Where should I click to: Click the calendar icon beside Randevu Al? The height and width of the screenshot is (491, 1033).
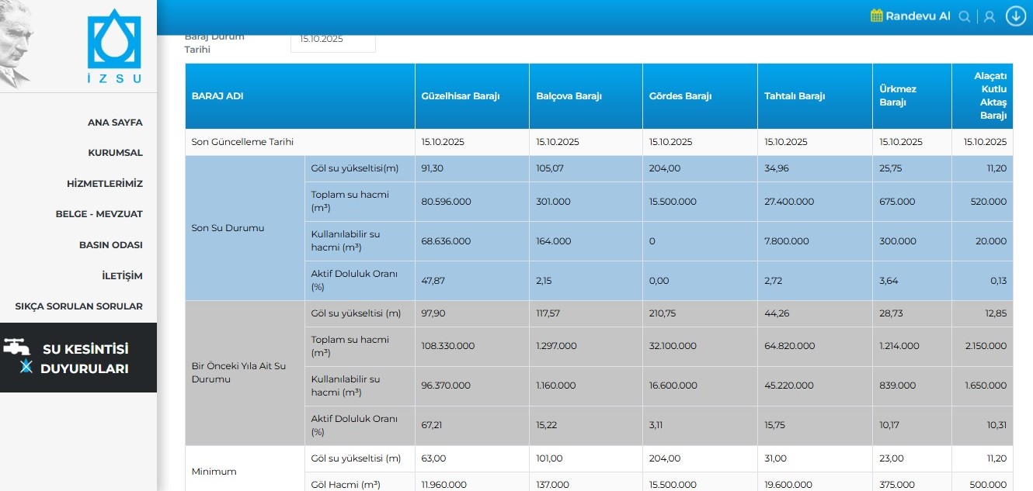click(877, 16)
